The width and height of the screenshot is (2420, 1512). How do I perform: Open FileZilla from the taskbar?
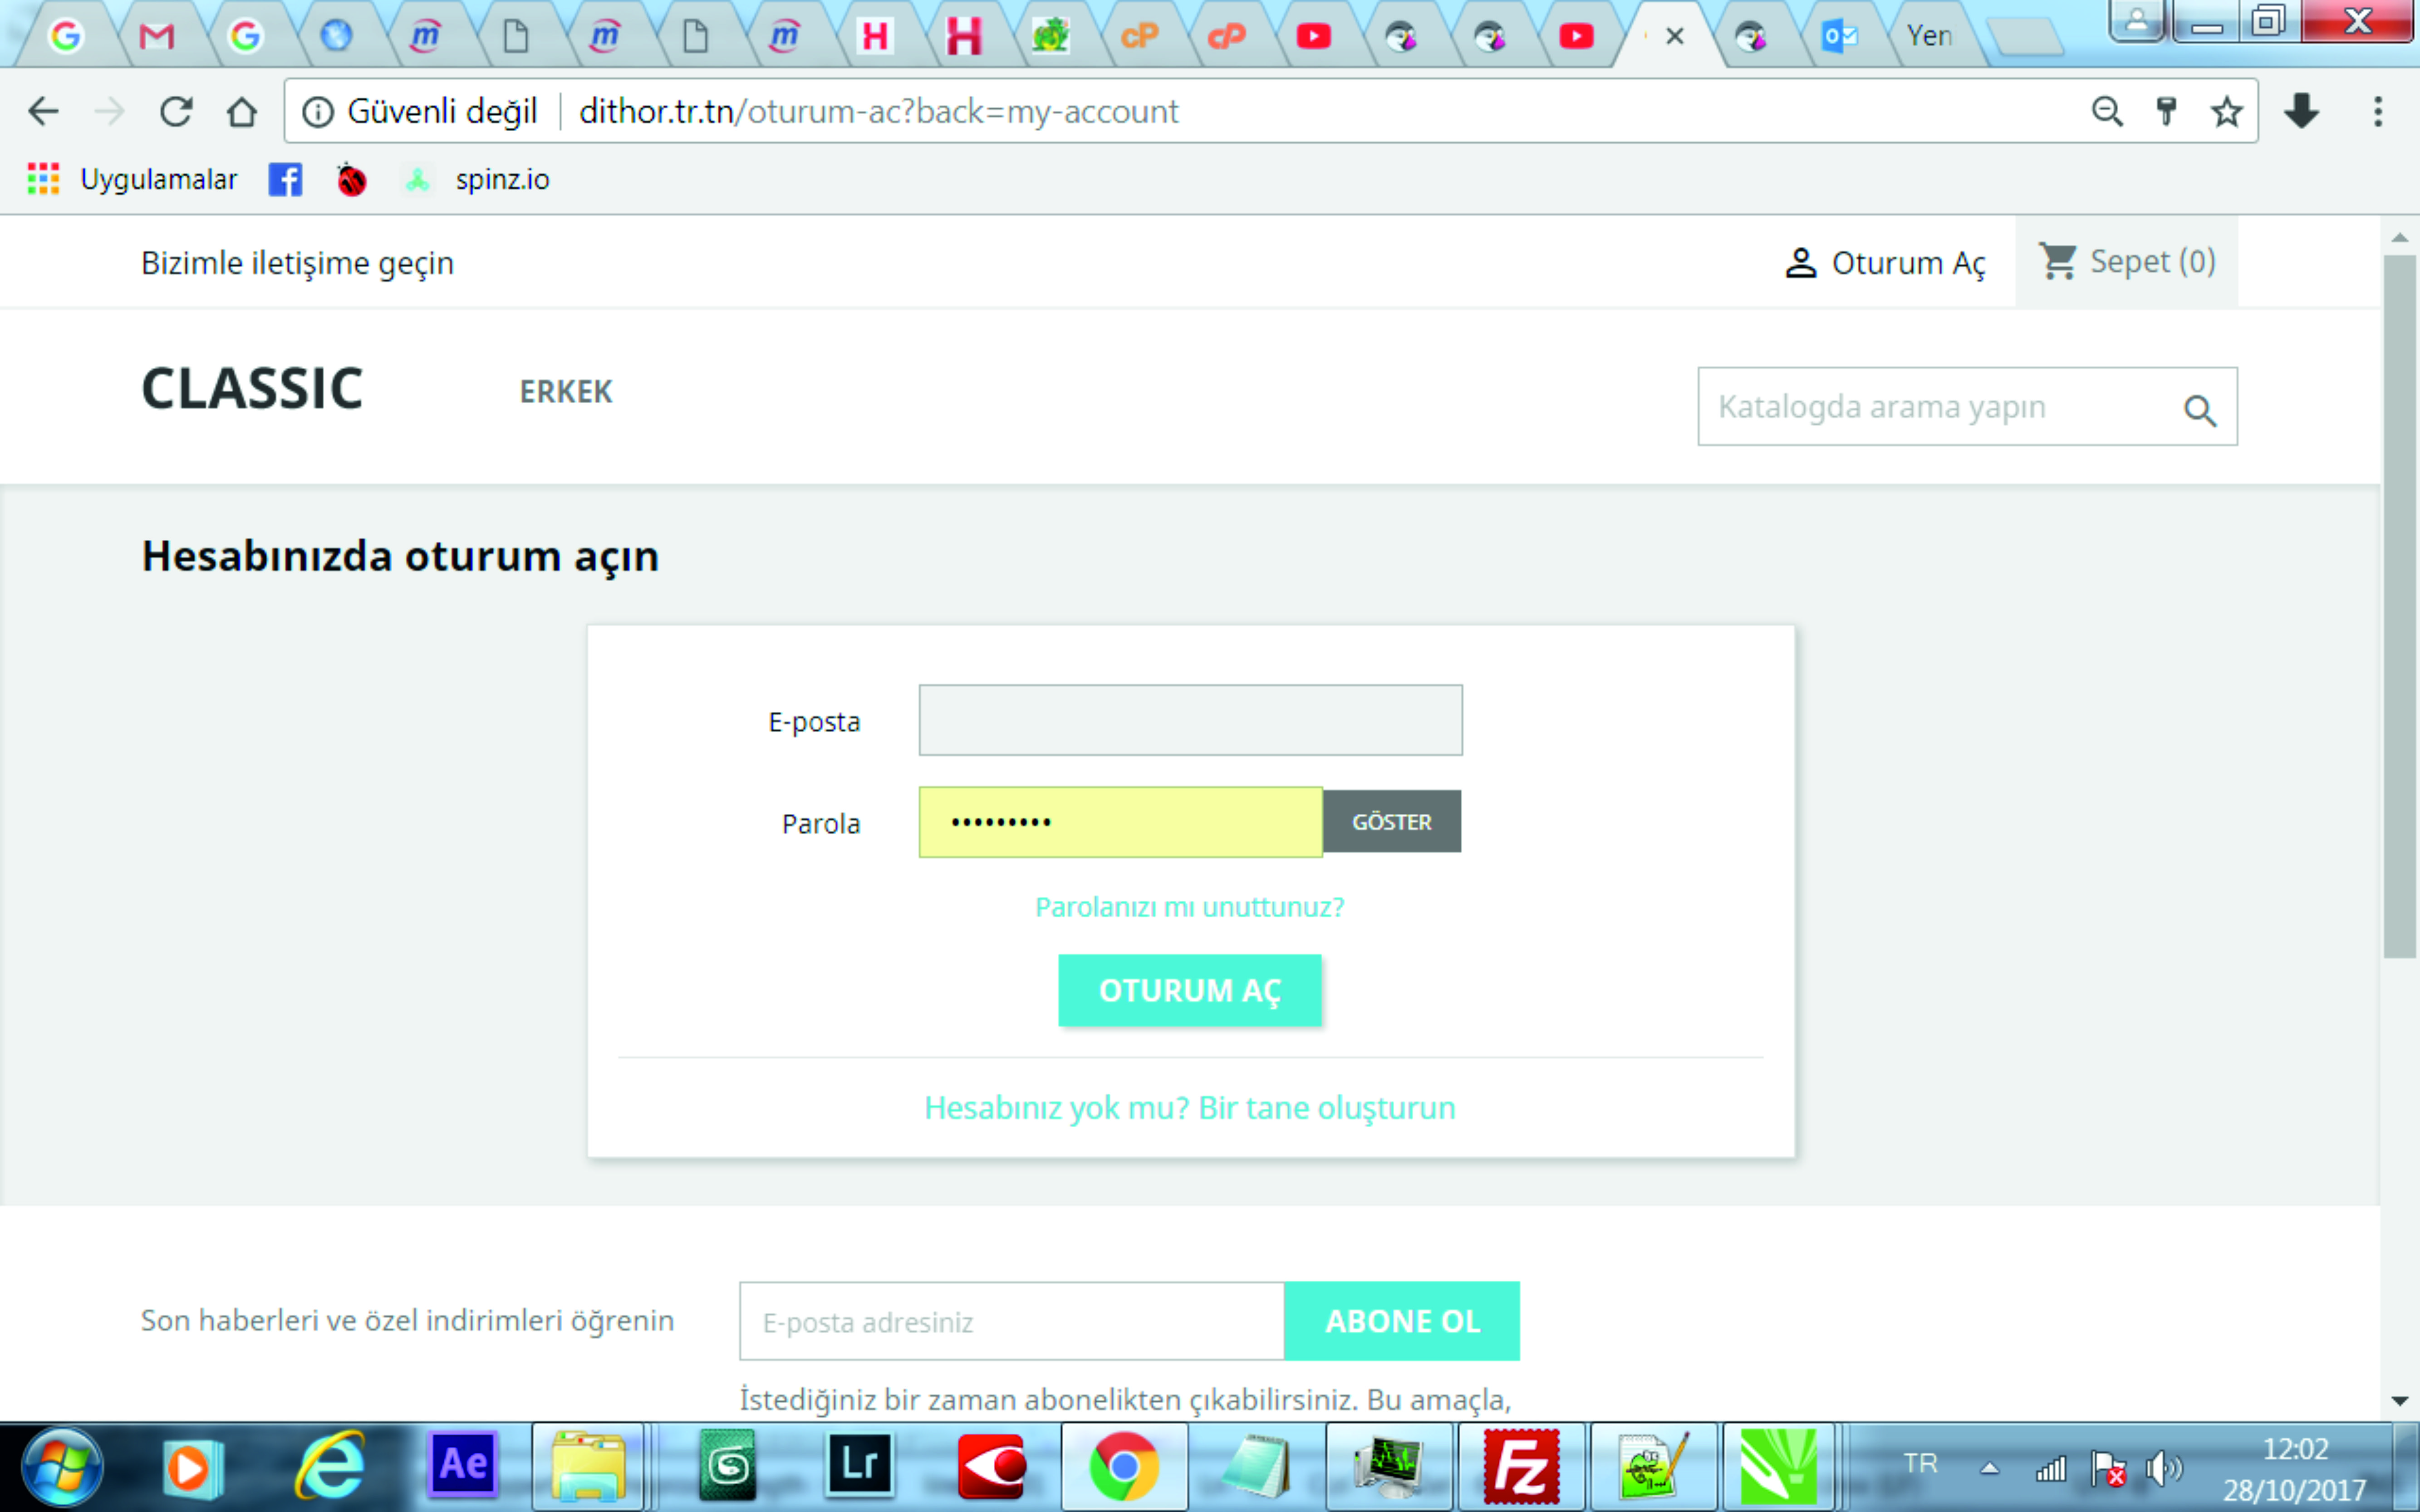pos(1521,1467)
